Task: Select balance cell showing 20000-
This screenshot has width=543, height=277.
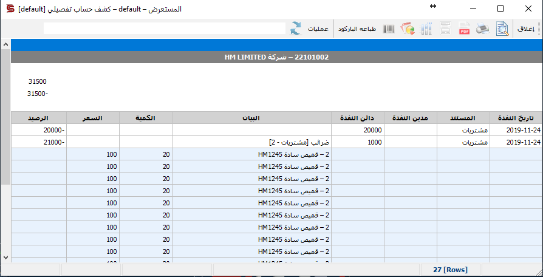Action: (x=38, y=130)
